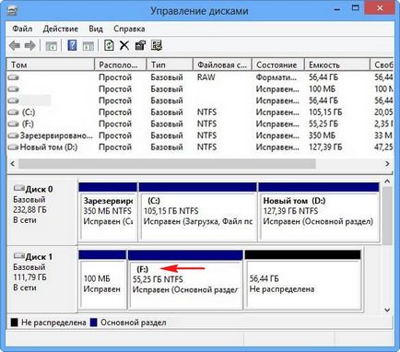
Task: Click the Refresh toolbar icon
Action: [x=109, y=45]
